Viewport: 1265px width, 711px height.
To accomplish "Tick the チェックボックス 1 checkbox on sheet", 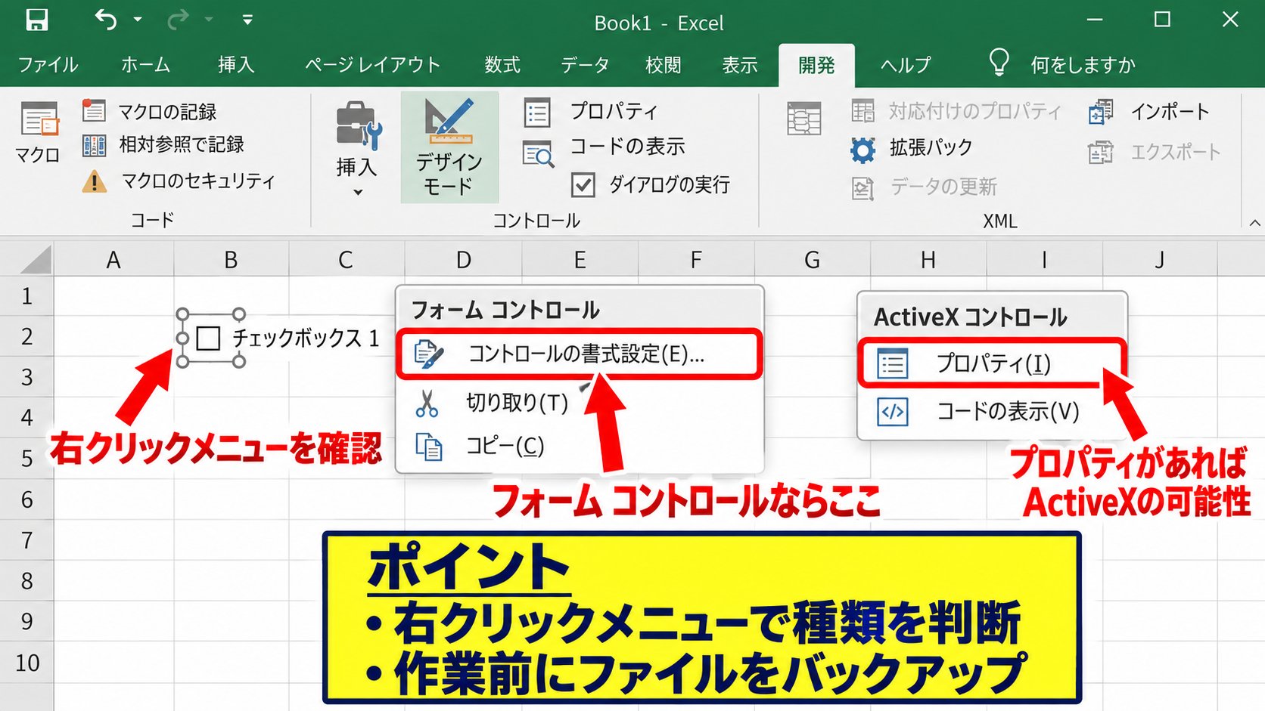I will point(208,338).
